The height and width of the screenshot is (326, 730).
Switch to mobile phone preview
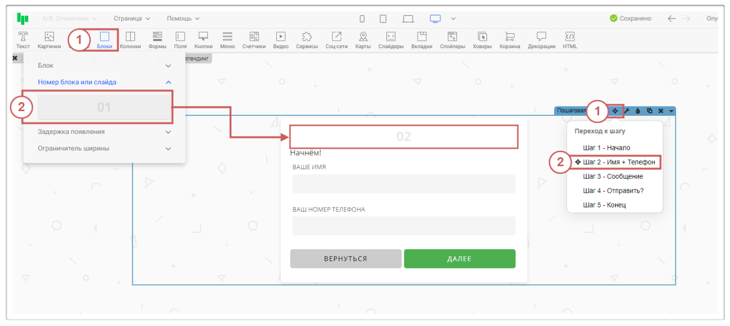click(362, 19)
